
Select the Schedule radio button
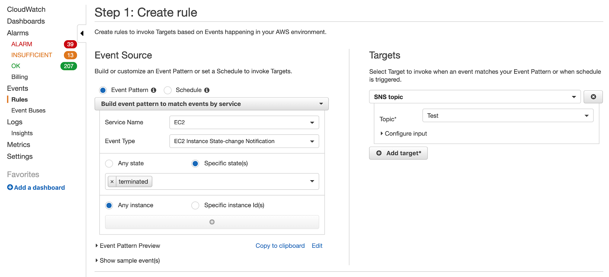pos(168,90)
